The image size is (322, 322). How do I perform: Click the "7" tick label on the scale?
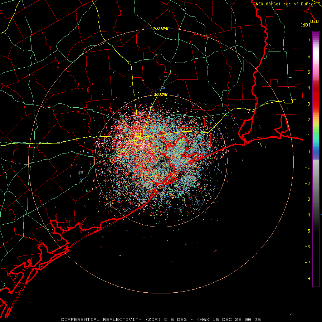(x=309, y=40)
